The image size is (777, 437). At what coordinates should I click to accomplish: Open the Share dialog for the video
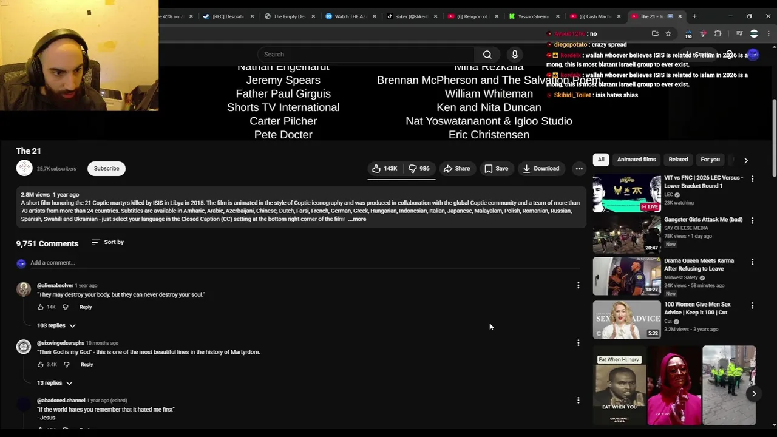click(456, 169)
